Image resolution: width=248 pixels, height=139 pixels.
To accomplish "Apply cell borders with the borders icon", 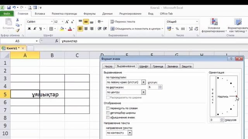I will pyautogui.click(x=51, y=29).
